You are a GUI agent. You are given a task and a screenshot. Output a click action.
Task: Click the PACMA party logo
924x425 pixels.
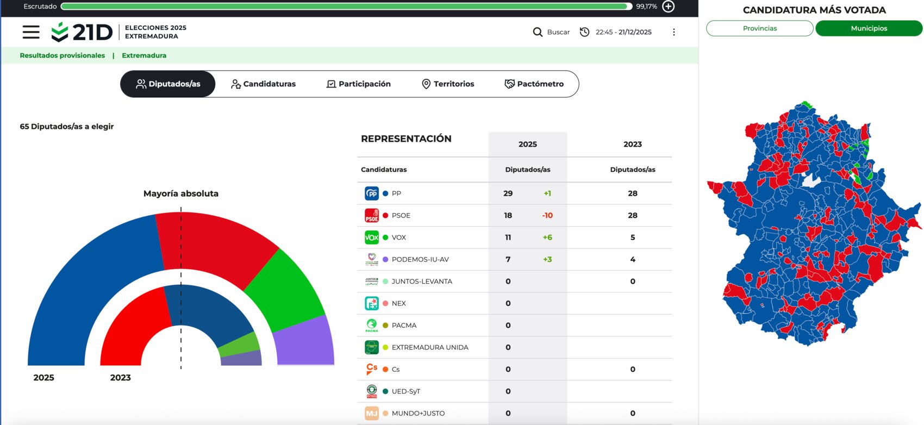pyautogui.click(x=372, y=326)
